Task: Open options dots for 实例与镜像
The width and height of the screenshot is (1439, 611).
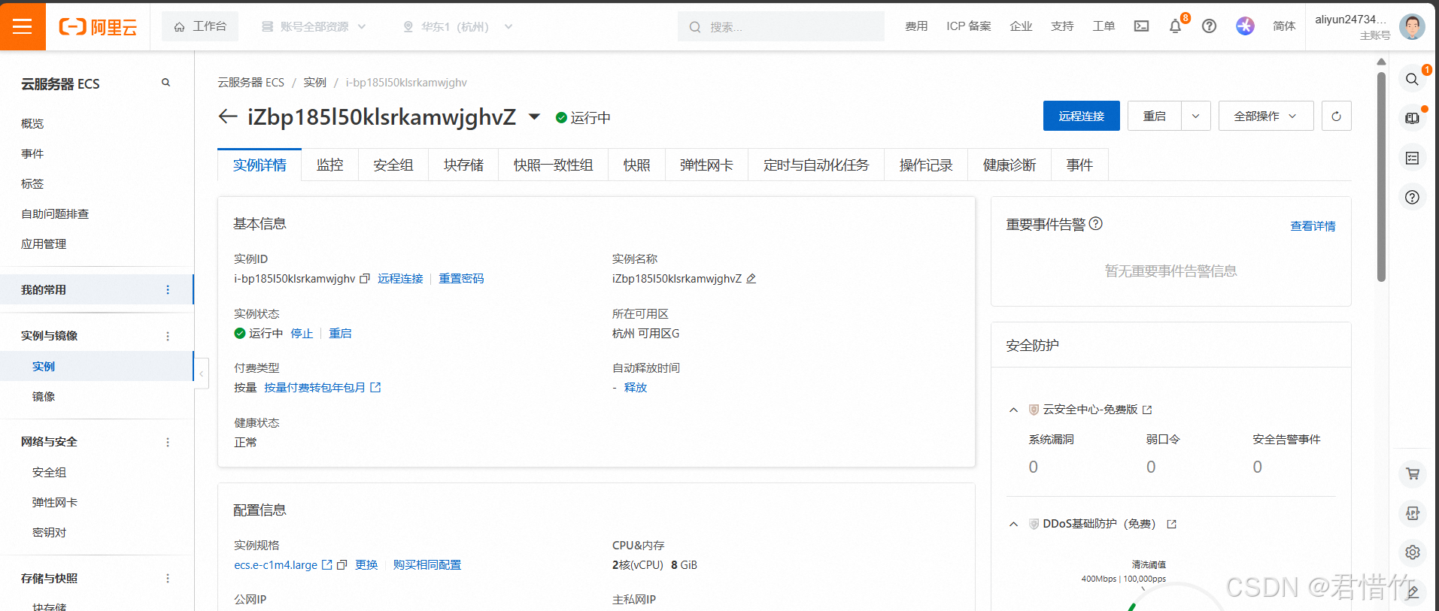Action: 168,336
